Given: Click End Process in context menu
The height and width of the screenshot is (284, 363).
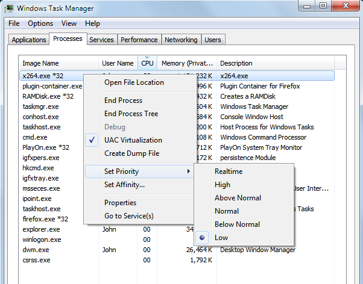Looking at the screenshot, I should coord(123,100).
